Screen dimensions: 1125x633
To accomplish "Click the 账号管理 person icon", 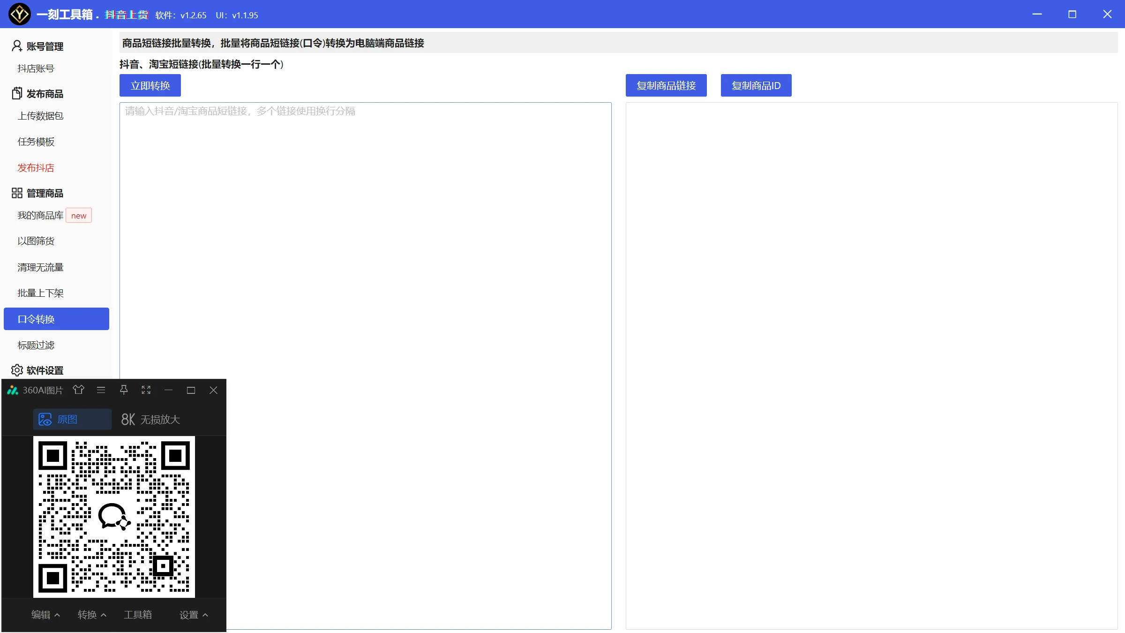I will click(x=17, y=46).
